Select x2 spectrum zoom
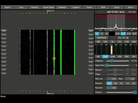Image resolution: width=138 pixels, height=103 pixels. pyautogui.click(x=102, y=33)
